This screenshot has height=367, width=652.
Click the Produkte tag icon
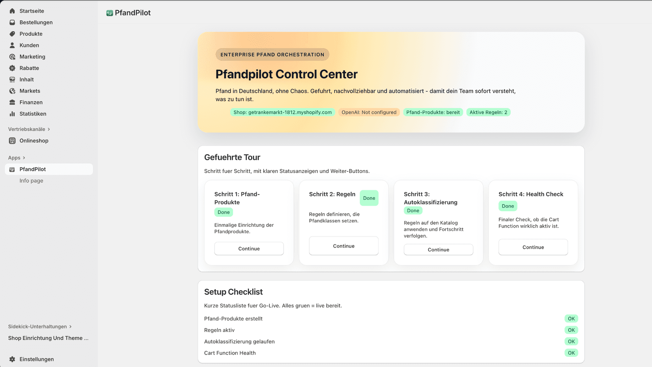[12, 34]
